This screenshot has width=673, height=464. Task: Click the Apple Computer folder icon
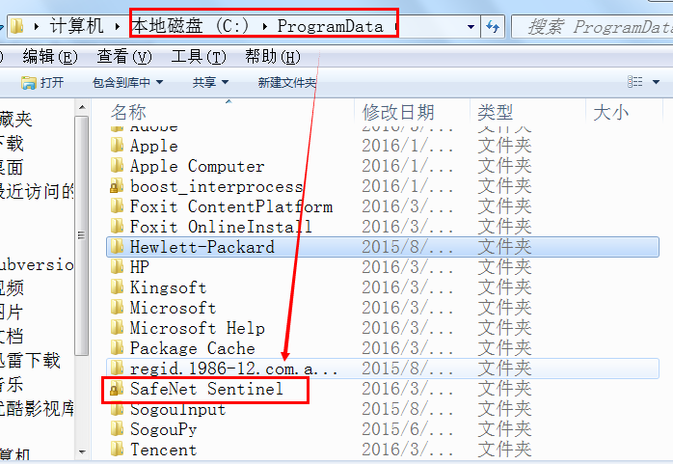[x=117, y=165]
